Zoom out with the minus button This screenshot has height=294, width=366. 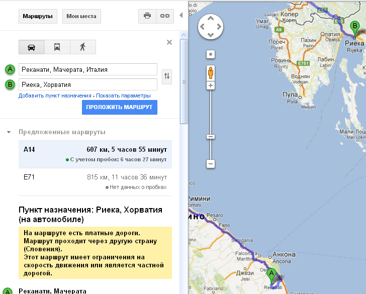[x=211, y=164]
